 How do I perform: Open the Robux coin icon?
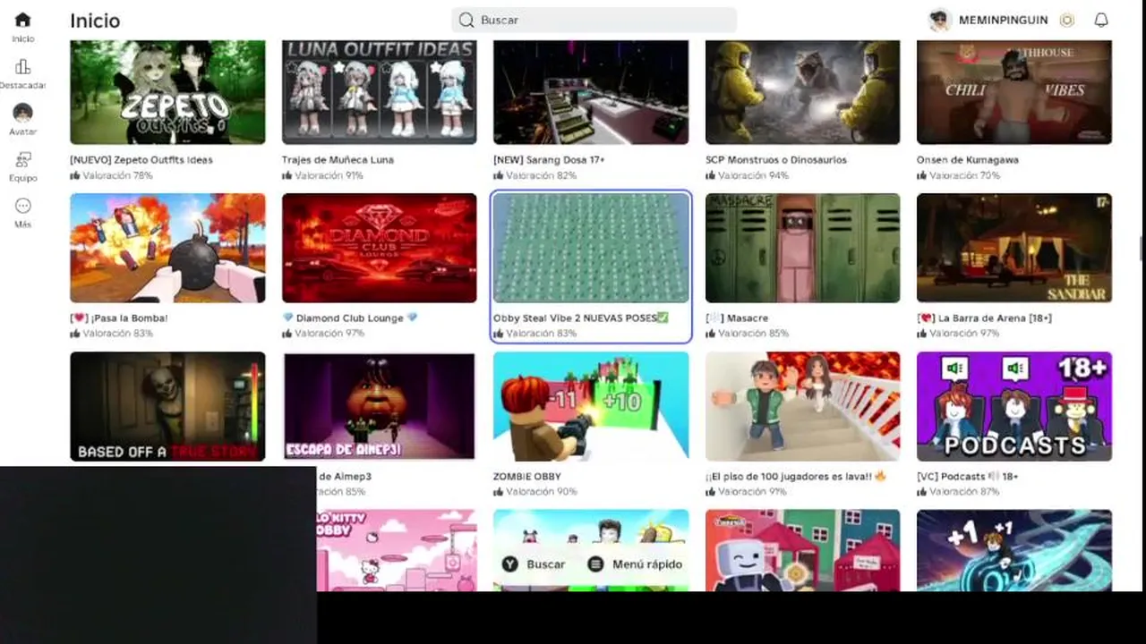click(1066, 20)
